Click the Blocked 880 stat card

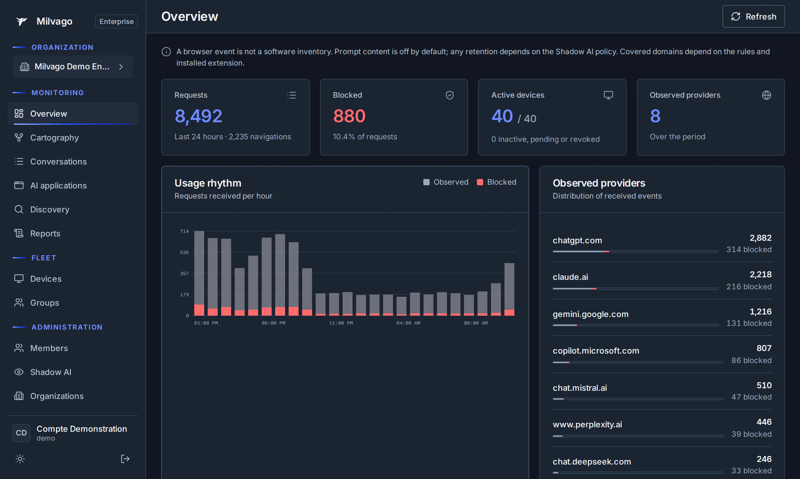point(394,117)
